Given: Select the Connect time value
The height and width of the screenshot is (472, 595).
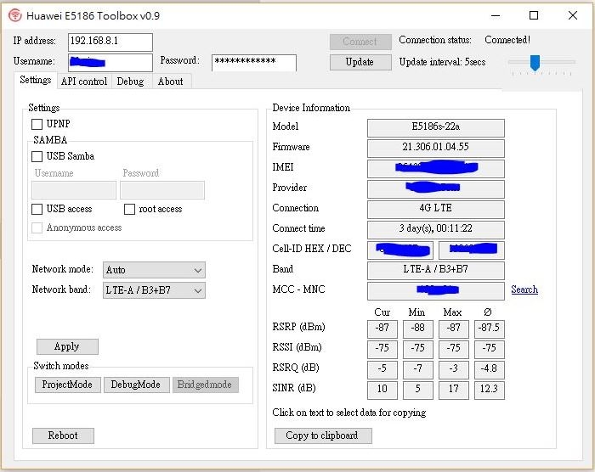Looking at the screenshot, I should [435, 230].
